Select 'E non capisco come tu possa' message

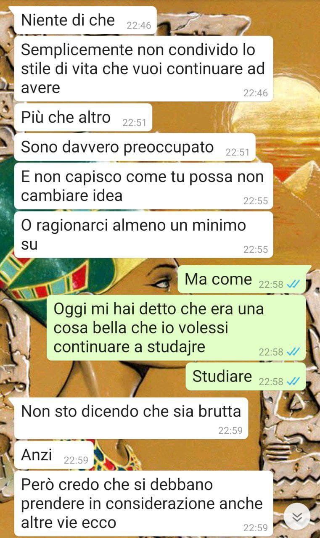[144, 186]
